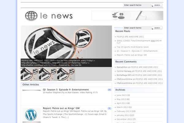Open the May 2013 archive
Image resolution: width=184 pixels, height=123 pixels.
[121, 99]
